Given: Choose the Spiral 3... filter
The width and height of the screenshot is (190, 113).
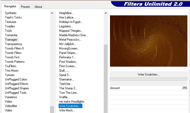Looking at the screenshot, I should coord(65,75).
